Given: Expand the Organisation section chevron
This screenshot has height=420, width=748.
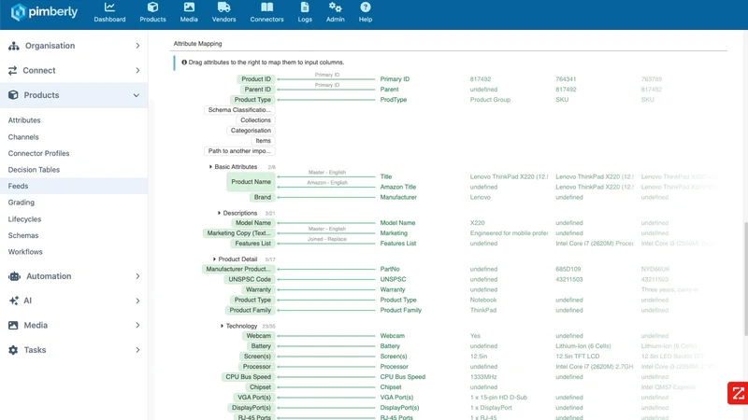Looking at the screenshot, I should [137, 46].
